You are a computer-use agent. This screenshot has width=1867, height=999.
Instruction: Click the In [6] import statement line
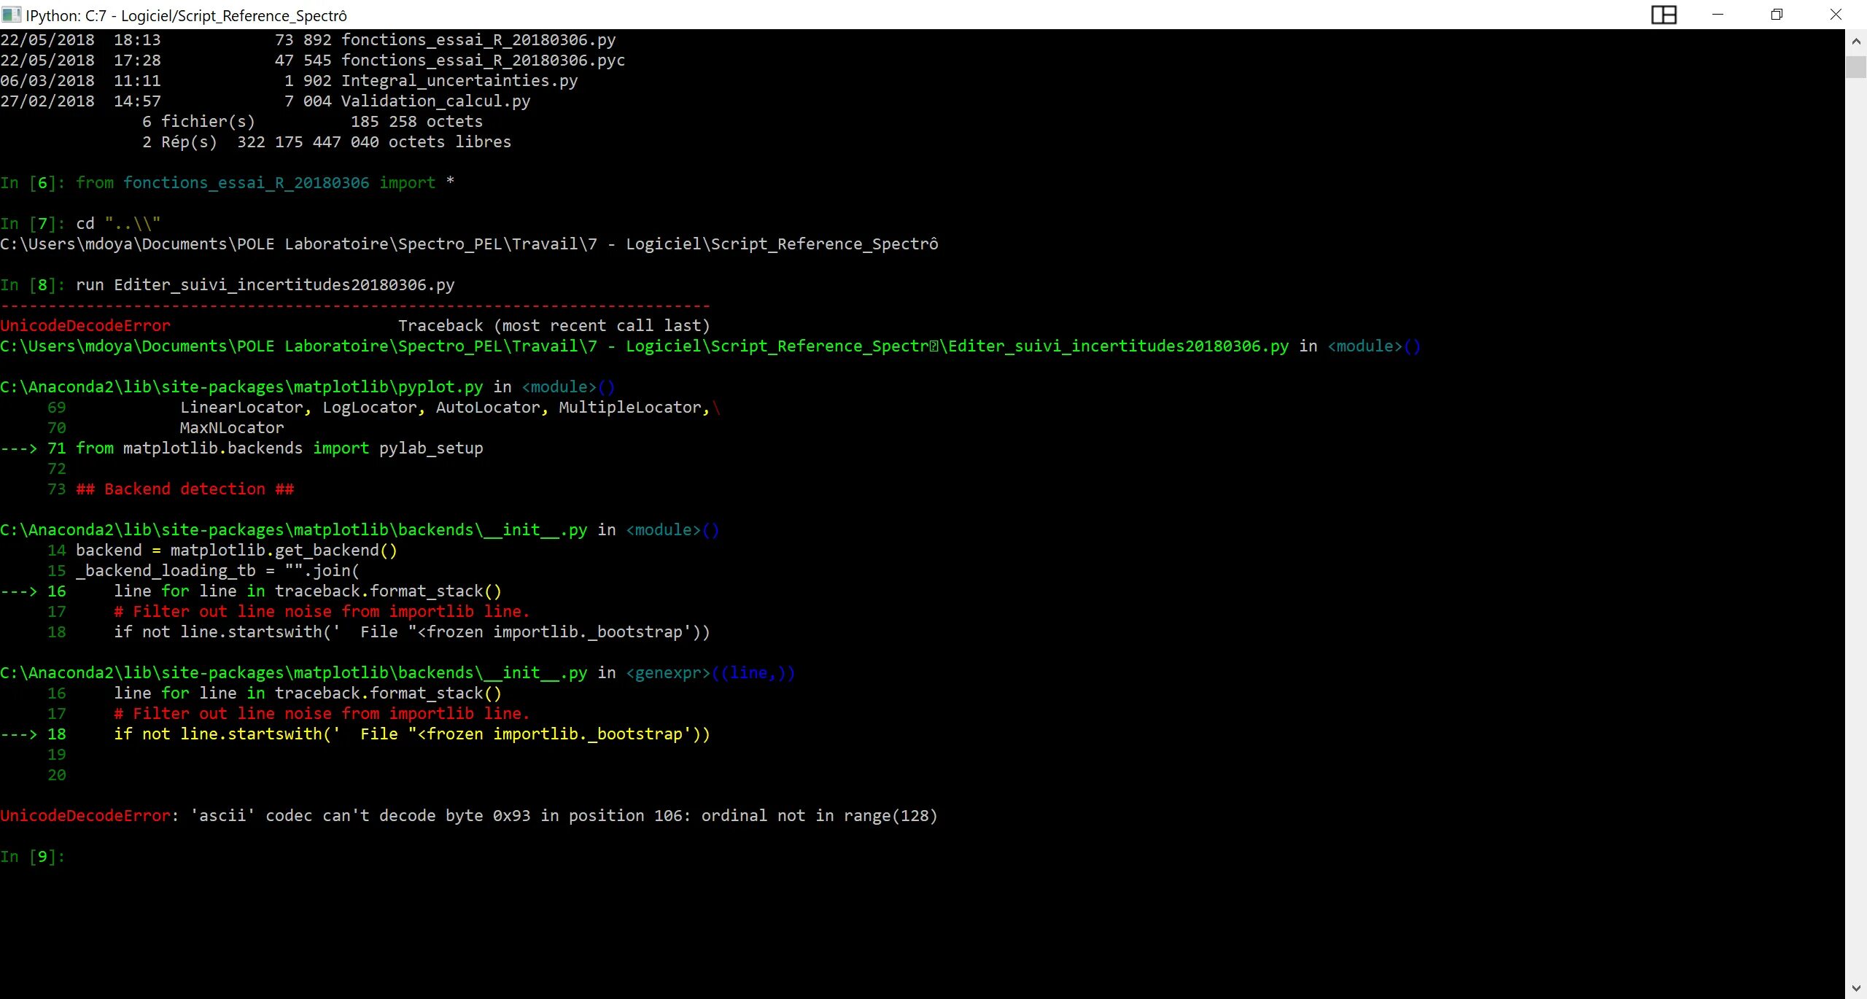tap(265, 183)
